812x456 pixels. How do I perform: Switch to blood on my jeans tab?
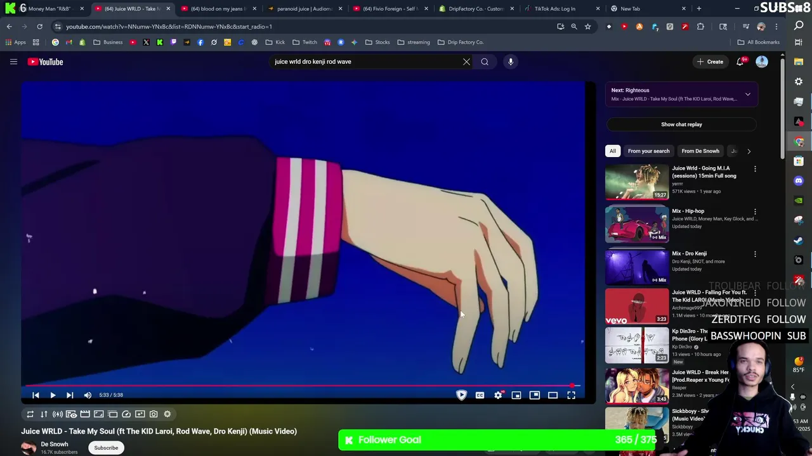219,9
